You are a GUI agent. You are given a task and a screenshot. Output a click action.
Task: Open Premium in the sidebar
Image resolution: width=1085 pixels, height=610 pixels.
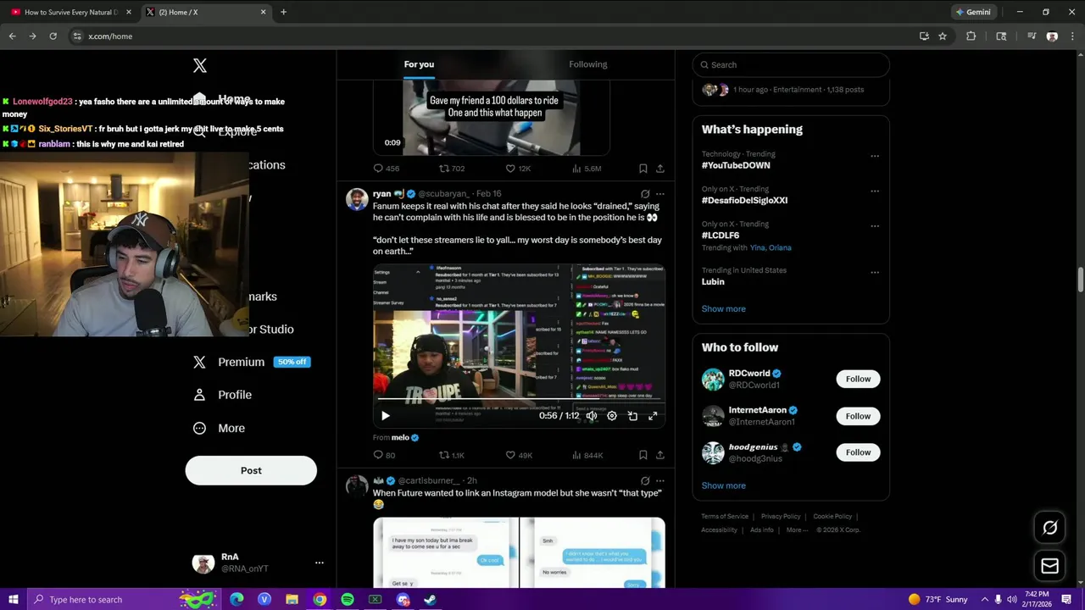(251, 362)
